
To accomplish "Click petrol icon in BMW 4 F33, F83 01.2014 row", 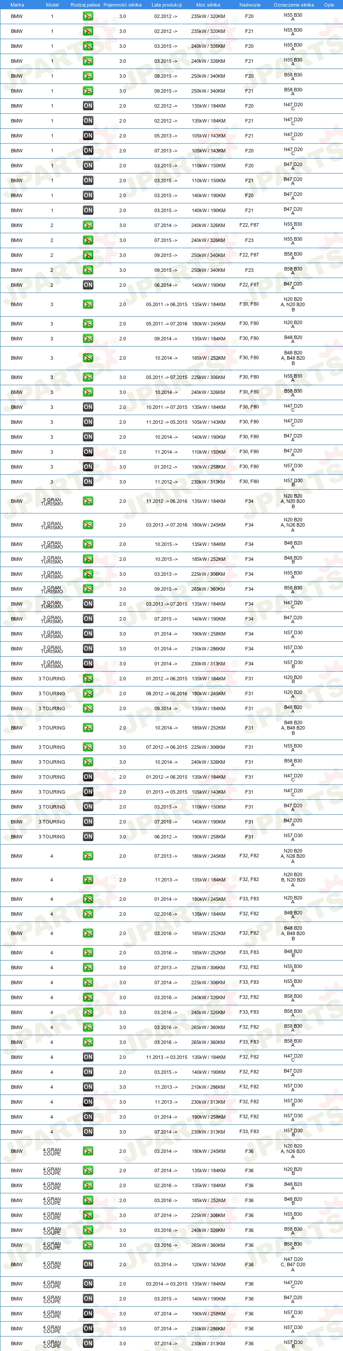I will 88,899.
